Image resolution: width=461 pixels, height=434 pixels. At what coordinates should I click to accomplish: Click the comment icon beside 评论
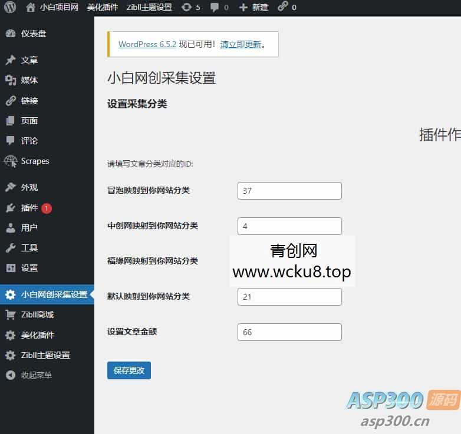pyautogui.click(x=10, y=140)
